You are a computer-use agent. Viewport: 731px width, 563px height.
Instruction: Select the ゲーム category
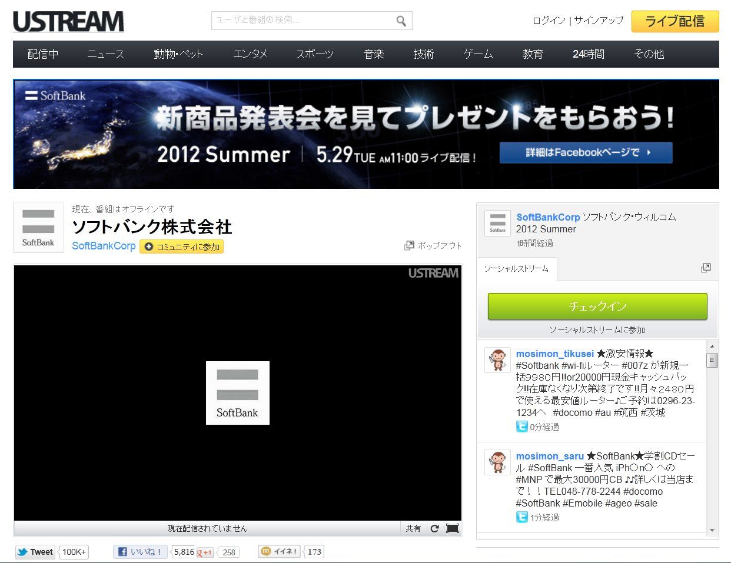pyautogui.click(x=478, y=54)
